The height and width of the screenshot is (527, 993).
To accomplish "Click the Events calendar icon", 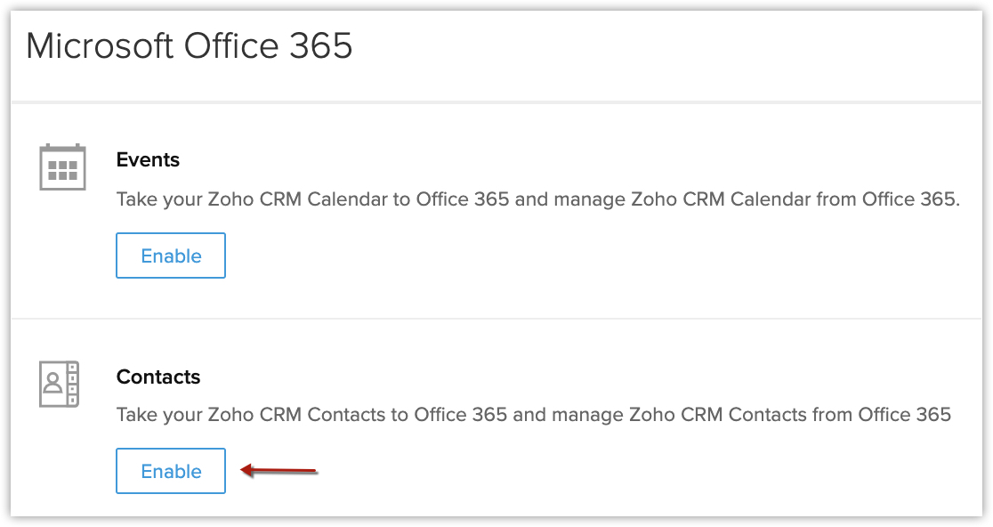I will [x=62, y=166].
